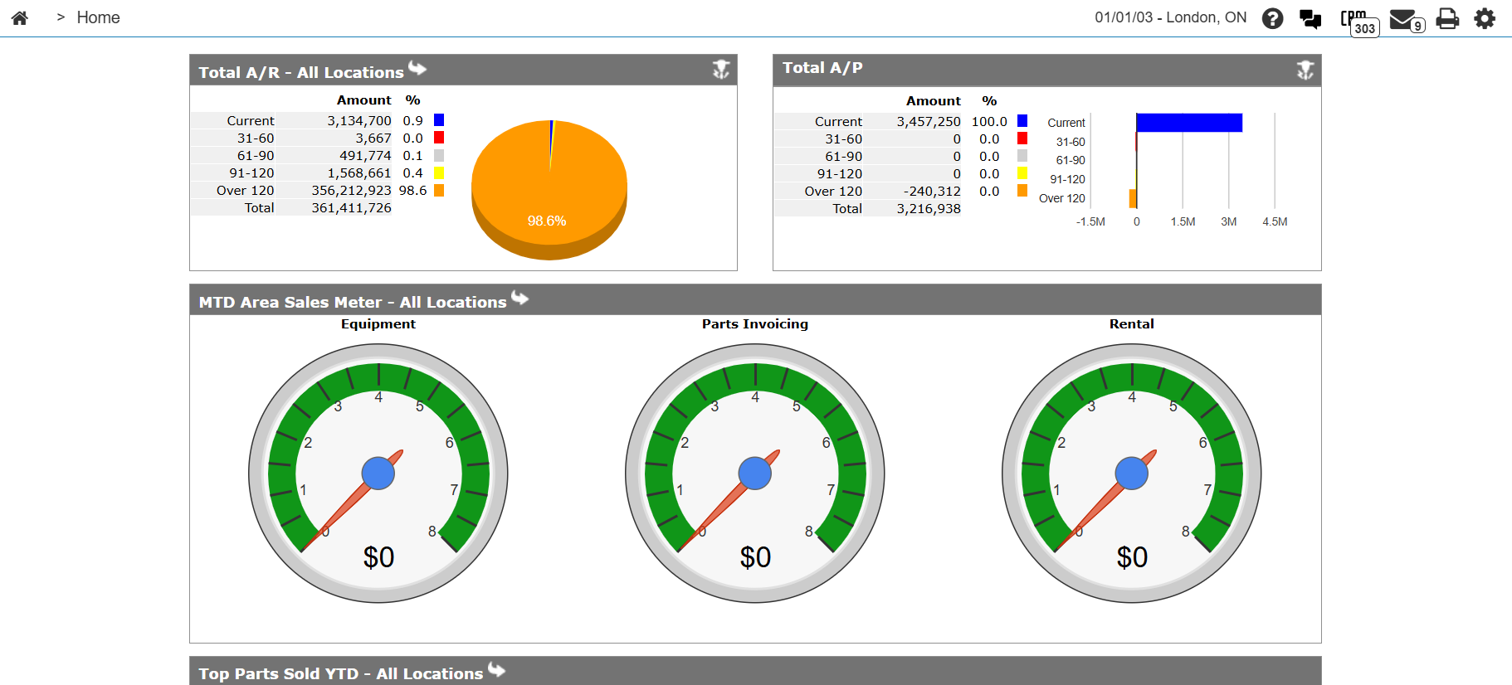Screen dimensions: 1512x685
Task: Click the Equipment sales gauge
Action: [378, 474]
